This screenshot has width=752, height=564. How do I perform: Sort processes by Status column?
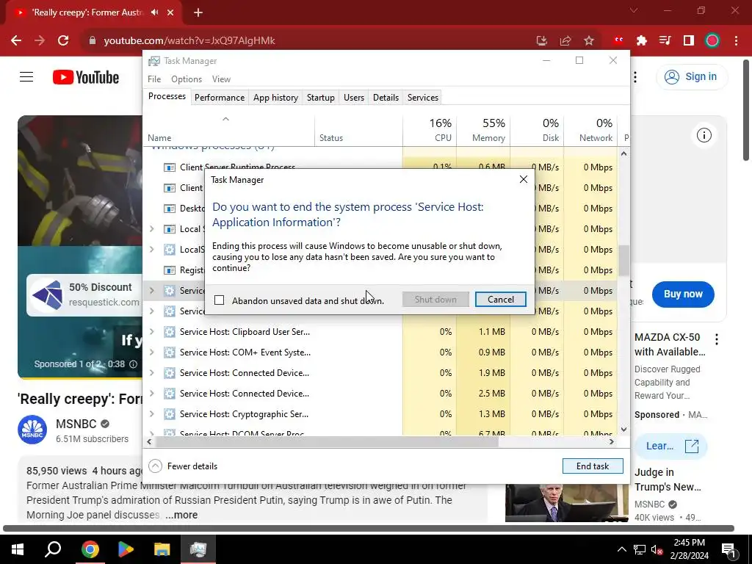point(358,130)
